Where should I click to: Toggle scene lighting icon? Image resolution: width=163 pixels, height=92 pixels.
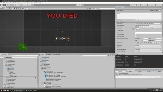pyautogui.click(x=15, y=9)
